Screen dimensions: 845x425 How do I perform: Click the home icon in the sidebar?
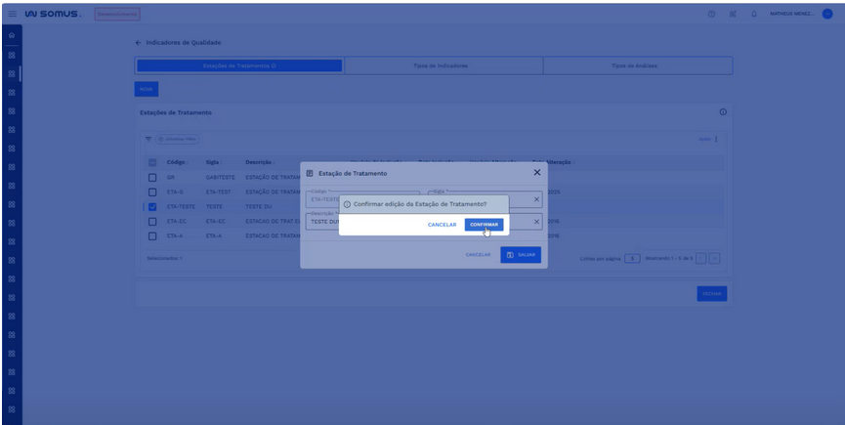[x=11, y=36]
